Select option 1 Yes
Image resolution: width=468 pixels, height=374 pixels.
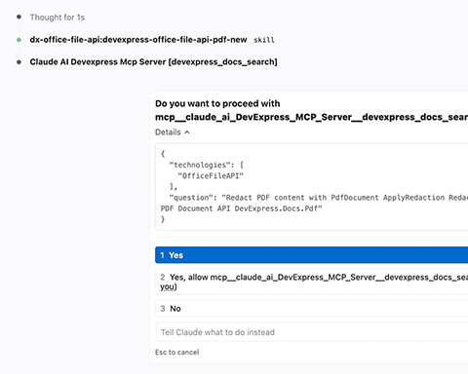pyautogui.click(x=311, y=255)
